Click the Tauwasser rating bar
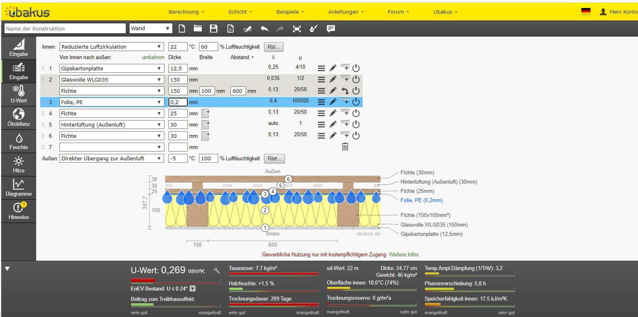The image size is (638, 317). pos(273,274)
